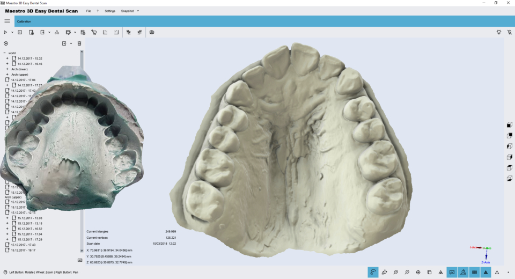This screenshot has width=515, height=279.
Task: Click the edit-note icon in the toolbar
Action: 68,32
